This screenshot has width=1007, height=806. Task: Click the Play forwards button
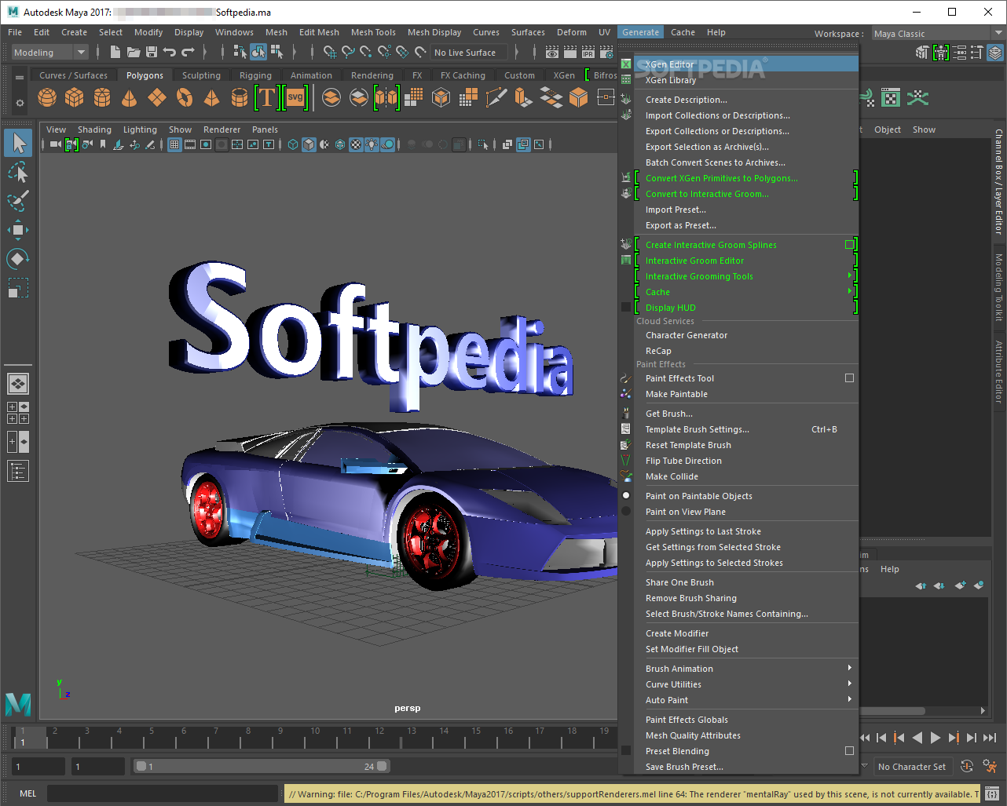935,738
